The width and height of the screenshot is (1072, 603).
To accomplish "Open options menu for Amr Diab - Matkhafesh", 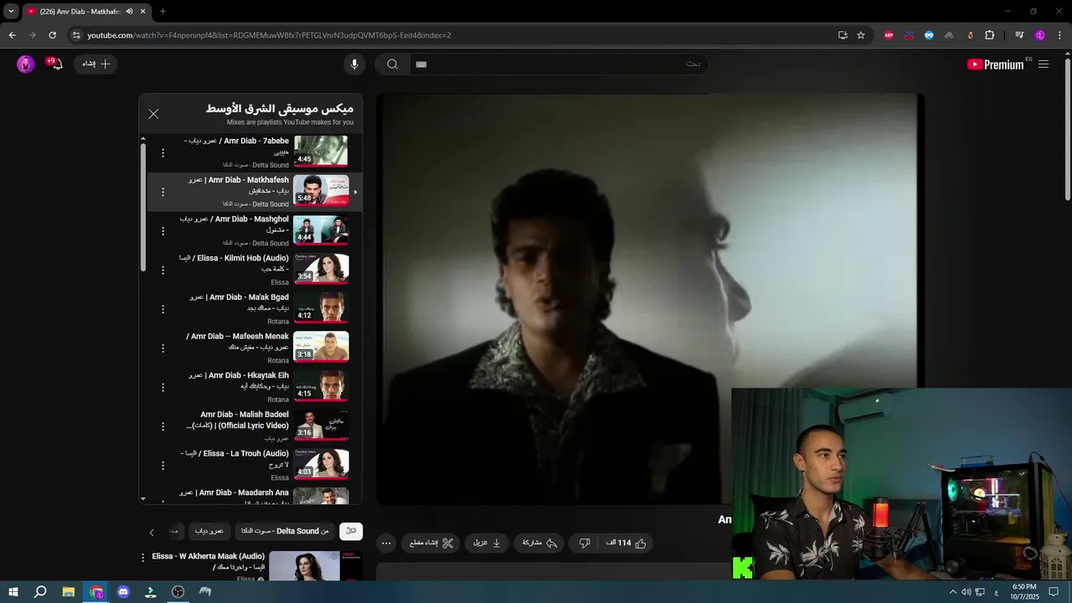I will 163,193.
